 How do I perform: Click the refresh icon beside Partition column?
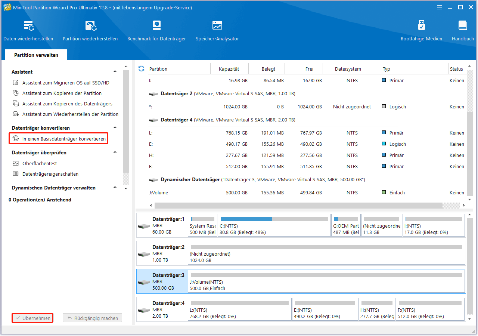[x=141, y=69]
